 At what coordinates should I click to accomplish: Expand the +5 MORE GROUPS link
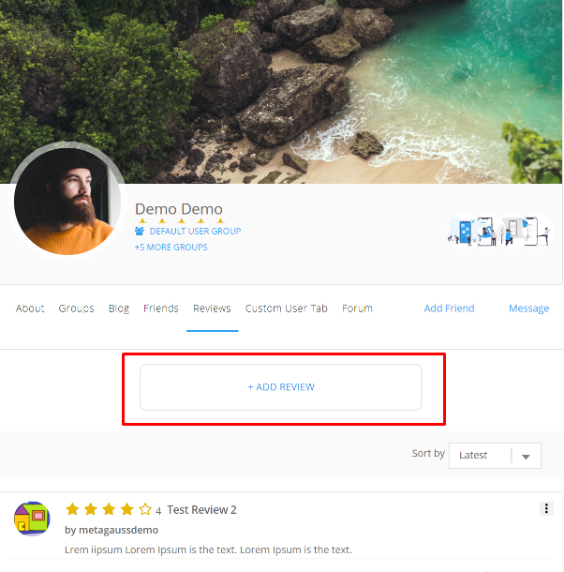pyautogui.click(x=171, y=247)
